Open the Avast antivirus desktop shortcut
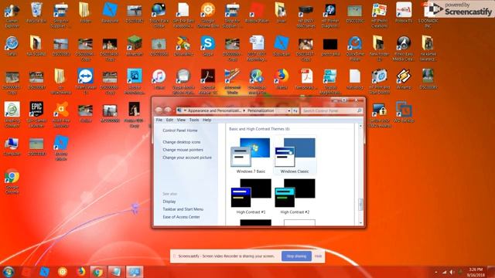 coord(61,114)
